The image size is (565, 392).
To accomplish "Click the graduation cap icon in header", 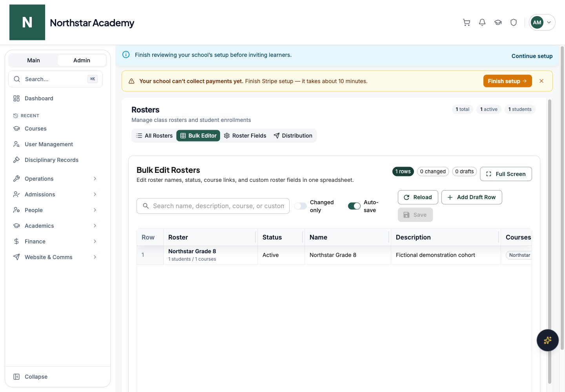I will coord(498,22).
